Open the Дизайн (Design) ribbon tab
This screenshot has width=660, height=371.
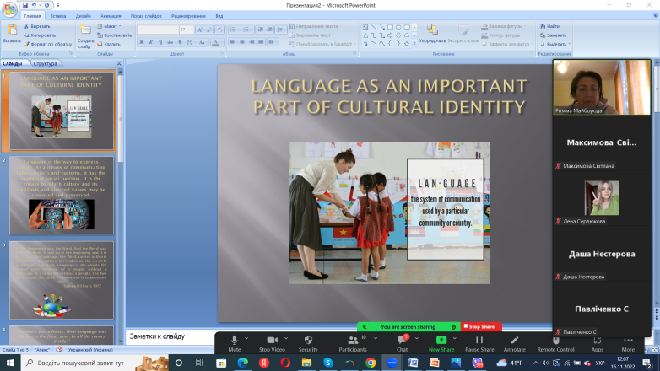tap(84, 16)
